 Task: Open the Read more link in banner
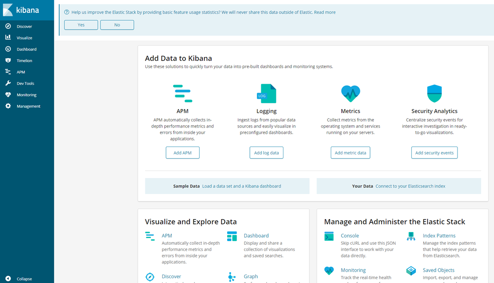click(x=325, y=12)
